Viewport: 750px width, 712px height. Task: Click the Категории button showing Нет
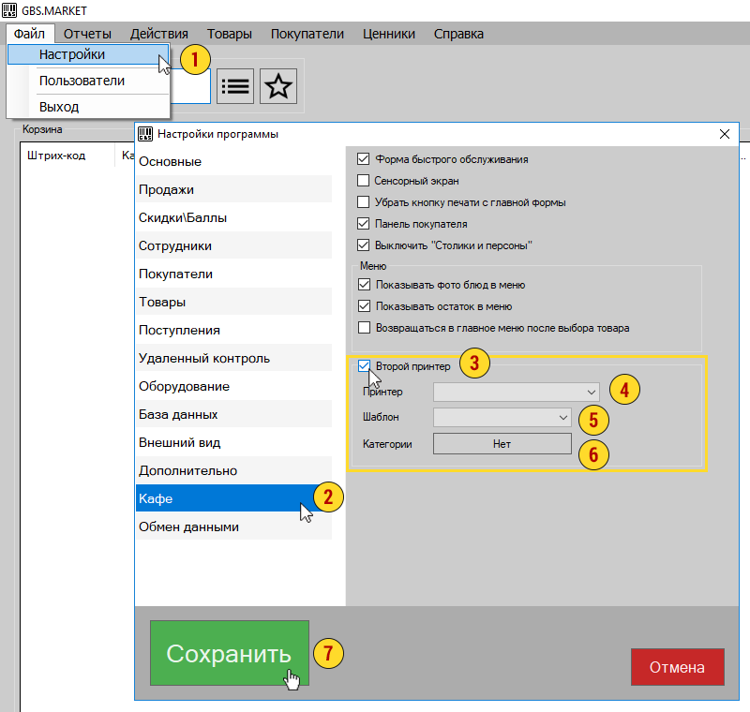coord(502,444)
